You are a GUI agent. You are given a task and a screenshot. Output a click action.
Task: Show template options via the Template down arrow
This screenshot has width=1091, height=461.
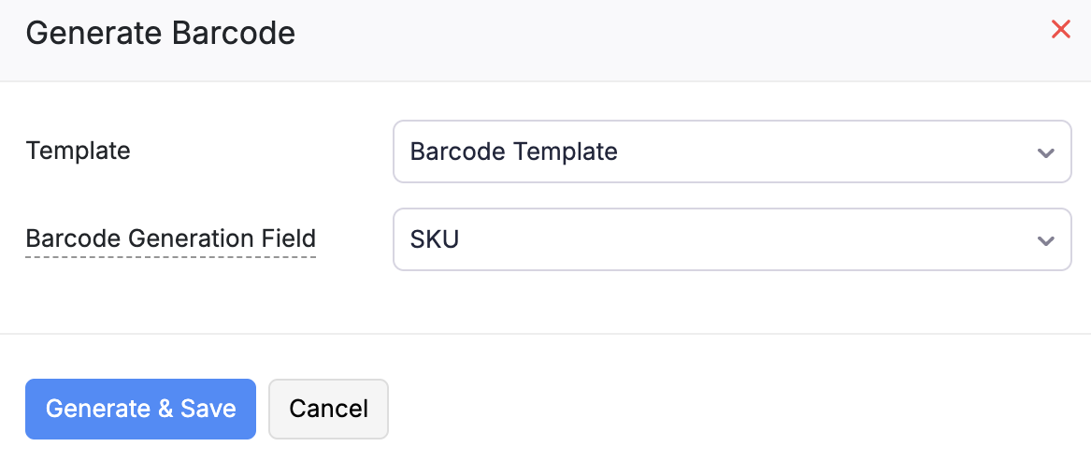[1045, 152]
